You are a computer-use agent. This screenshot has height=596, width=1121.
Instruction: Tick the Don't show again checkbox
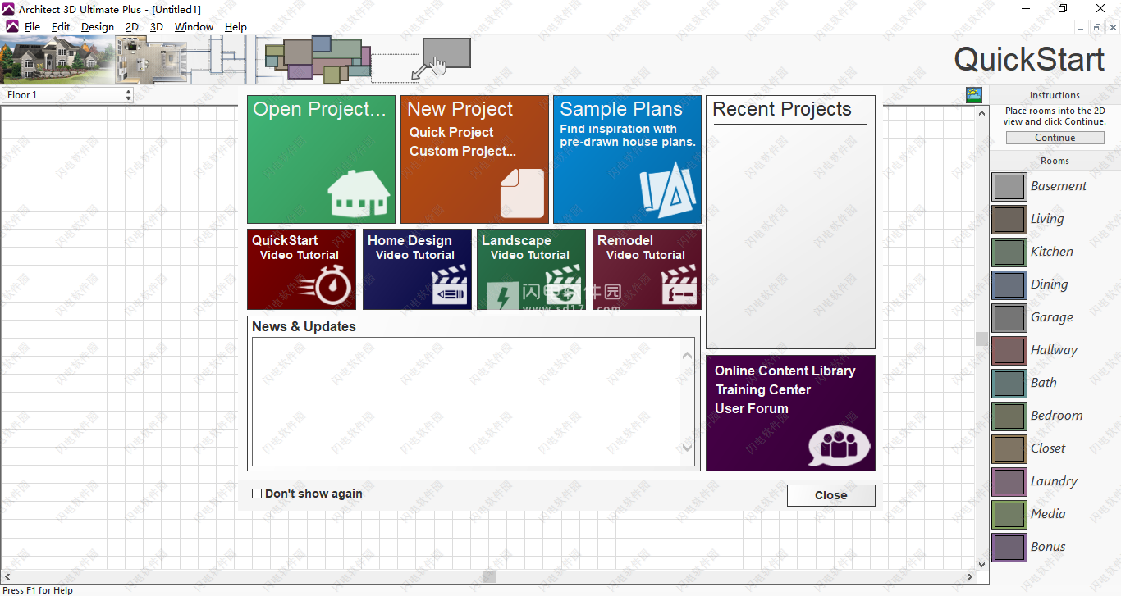coord(257,494)
